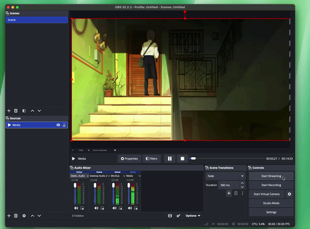Screen dimensions: 310x229
Task: Open Properties of the Media source
Action: point(129,158)
